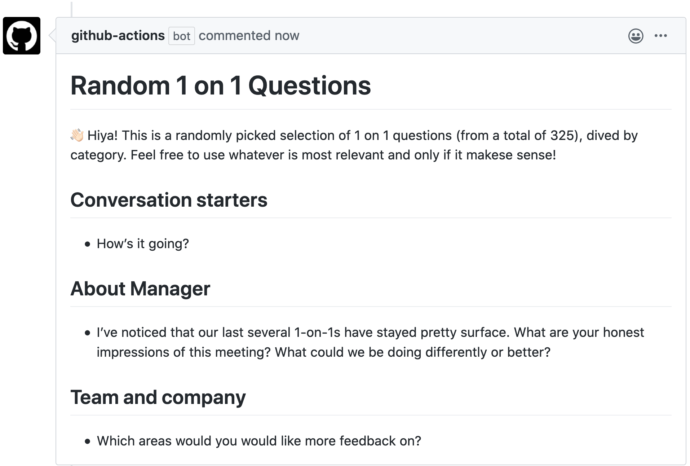This screenshot has height=466, width=690.
Task: Click the Conversation starters heading
Action: [169, 200]
